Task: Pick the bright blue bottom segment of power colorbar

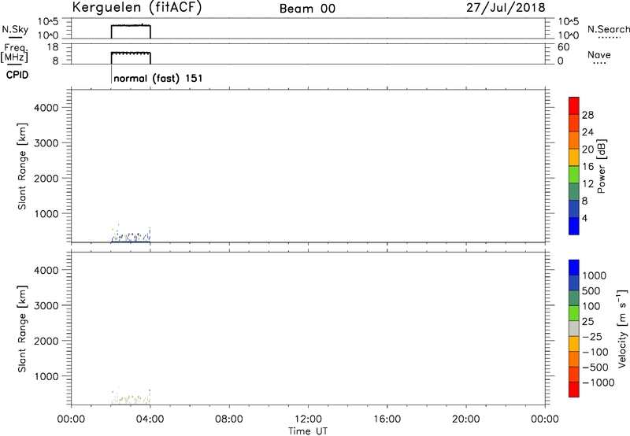Action: coord(574,226)
